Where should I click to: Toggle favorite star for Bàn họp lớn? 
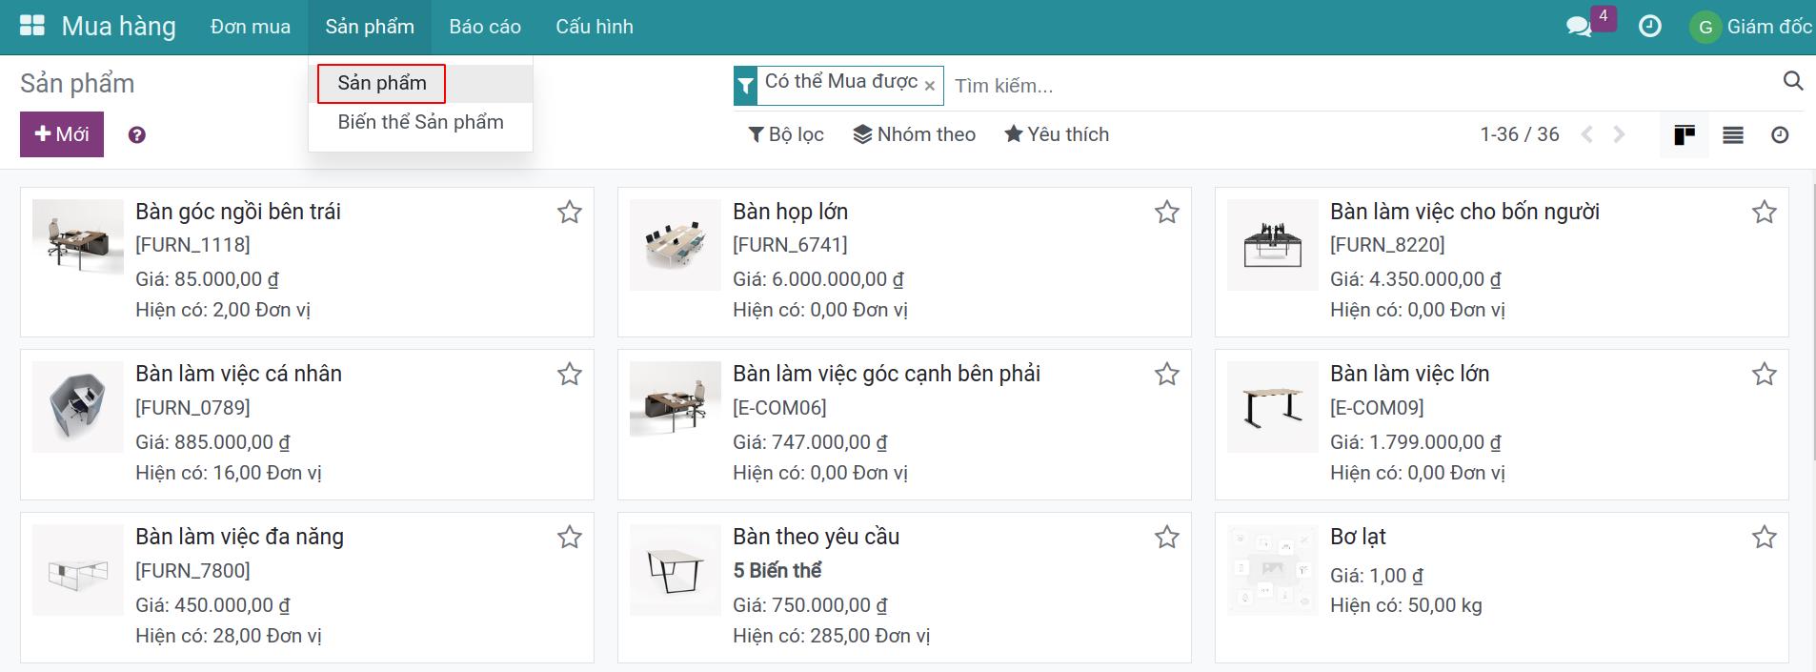pyautogui.click(x=1167, y=212)
